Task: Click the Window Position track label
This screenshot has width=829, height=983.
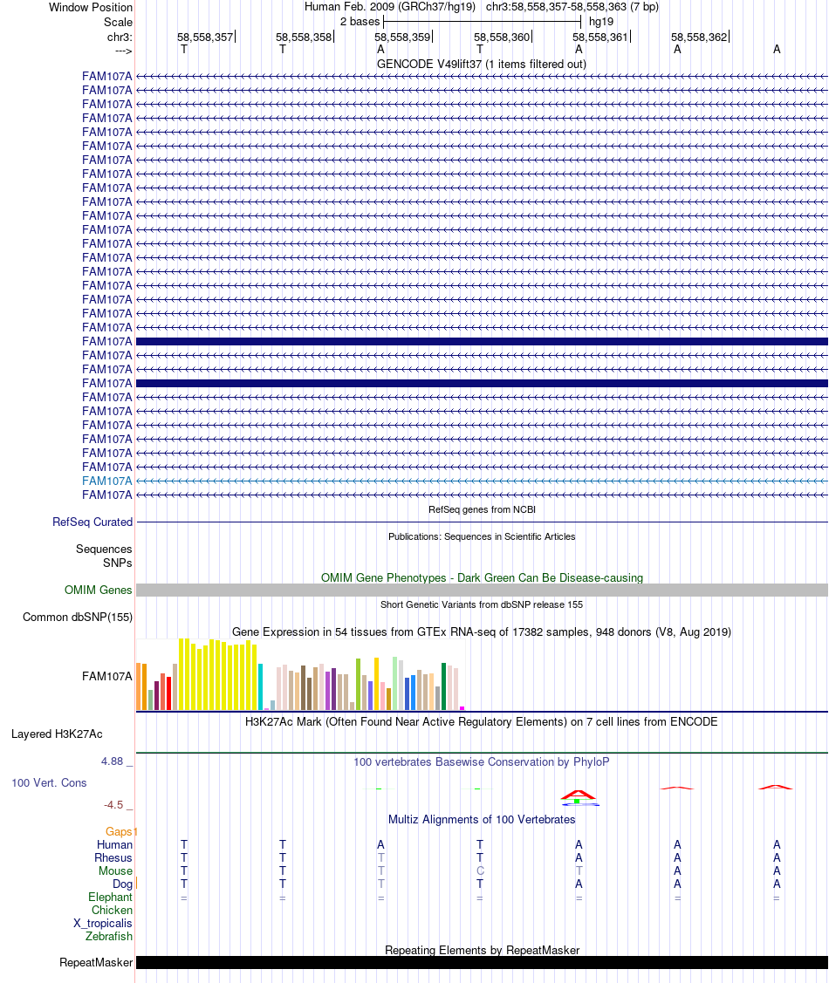Action: click(x=90, y=8)
